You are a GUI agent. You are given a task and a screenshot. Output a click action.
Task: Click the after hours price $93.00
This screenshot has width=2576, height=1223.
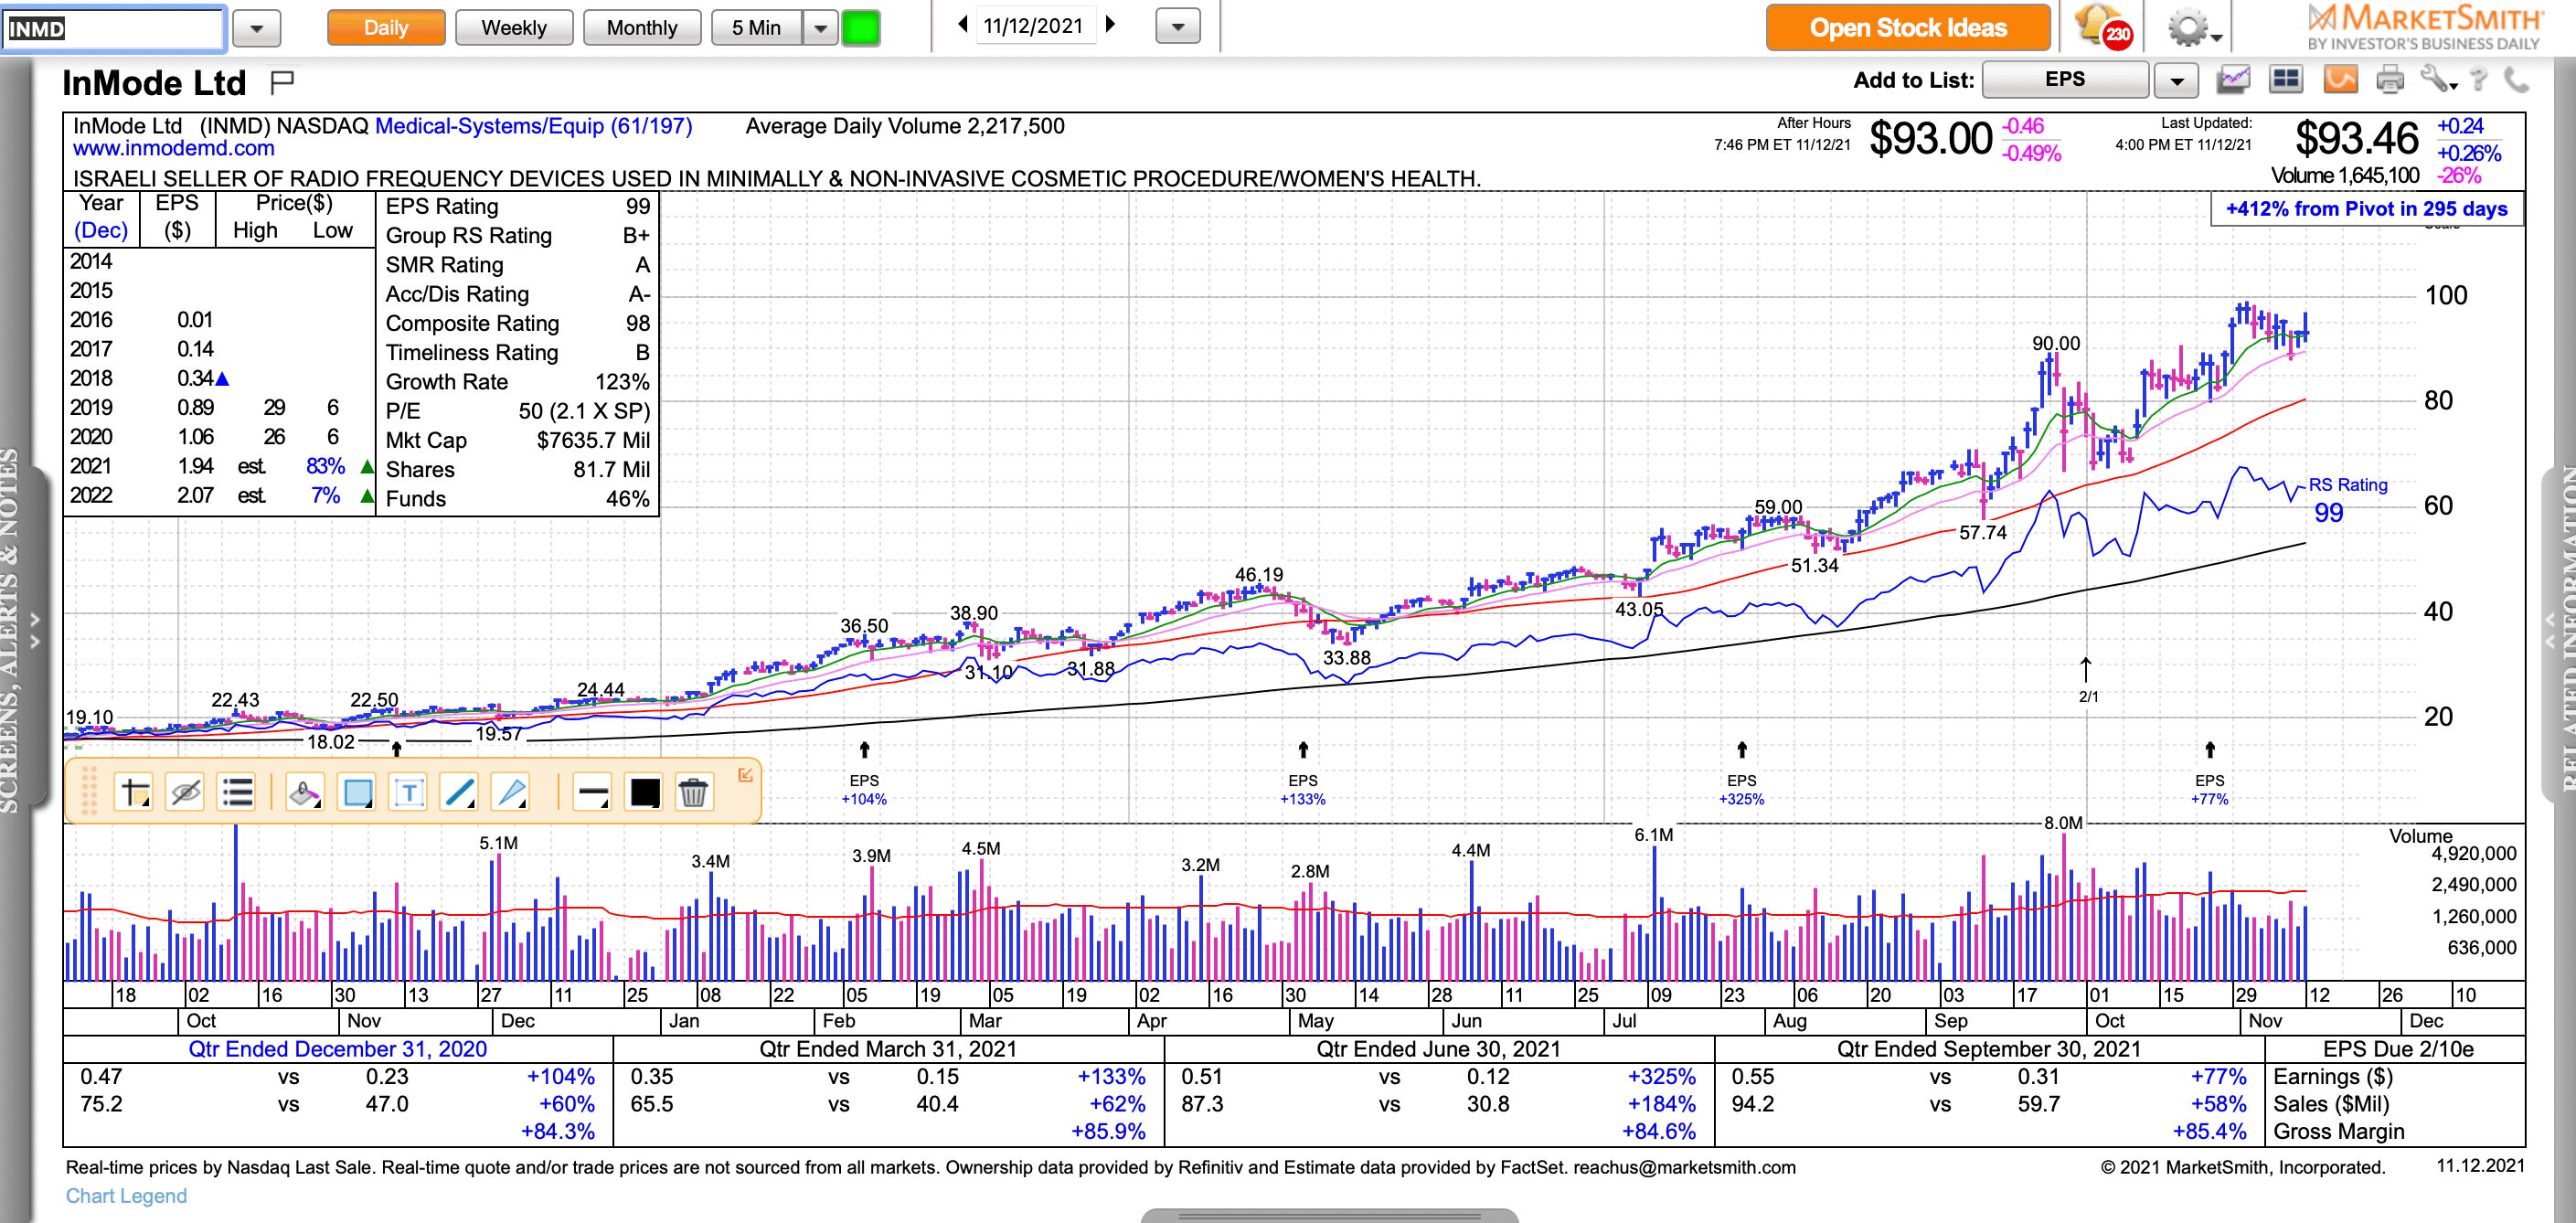coord(1930,138)
